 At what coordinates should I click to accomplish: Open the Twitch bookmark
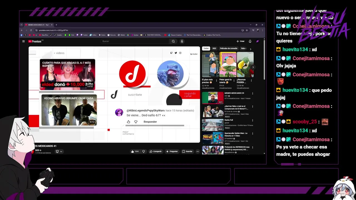pyautogui.click(x=84, y=35)
